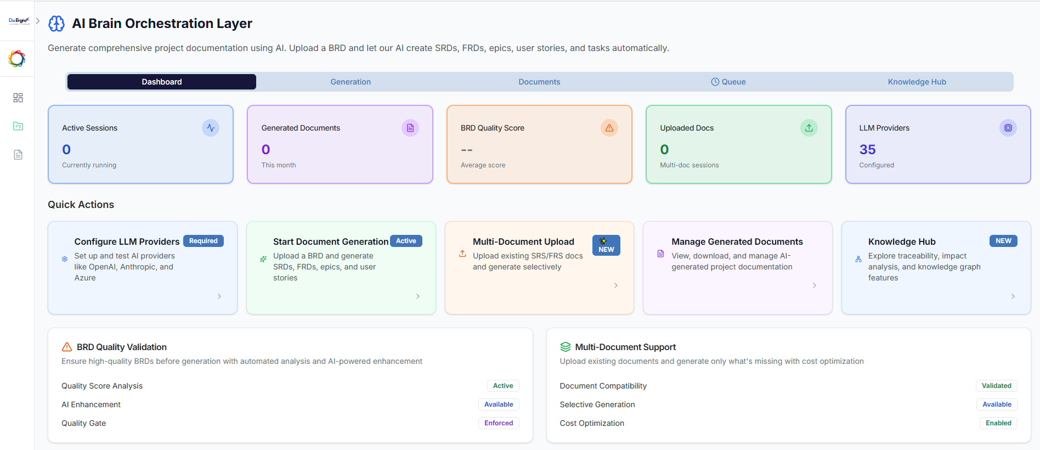Open Knowledge Hub card via its chevron
This screenshot has width=1040, height=450.
[1013, 296]
